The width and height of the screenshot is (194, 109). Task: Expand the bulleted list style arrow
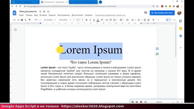point(142,20)
